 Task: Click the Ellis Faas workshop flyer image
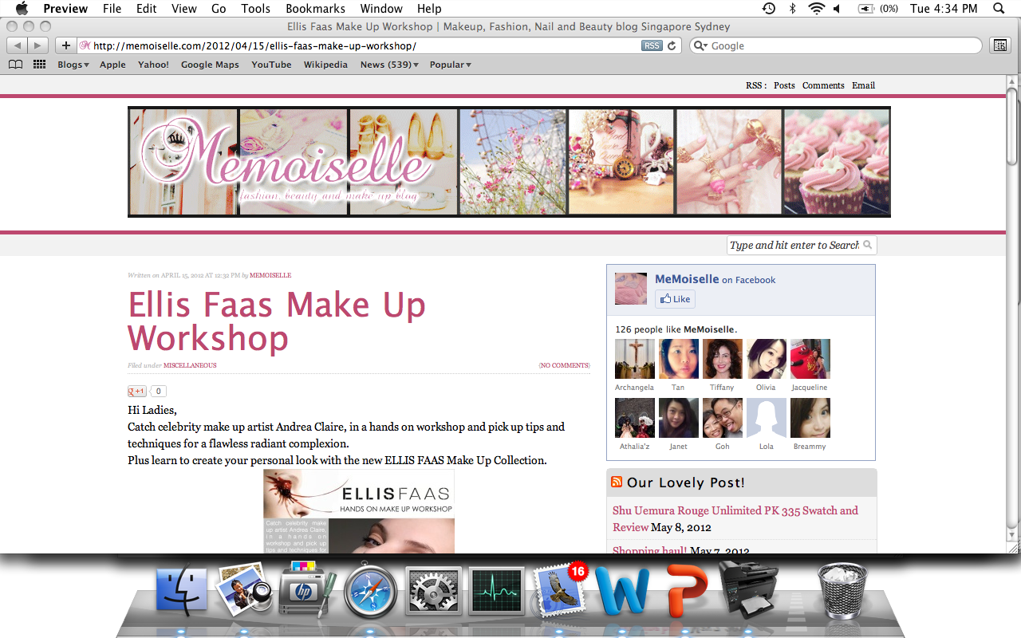point(359,511)
